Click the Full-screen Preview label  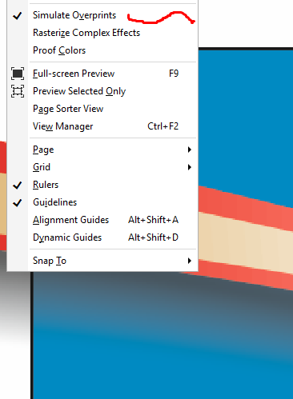74,74
